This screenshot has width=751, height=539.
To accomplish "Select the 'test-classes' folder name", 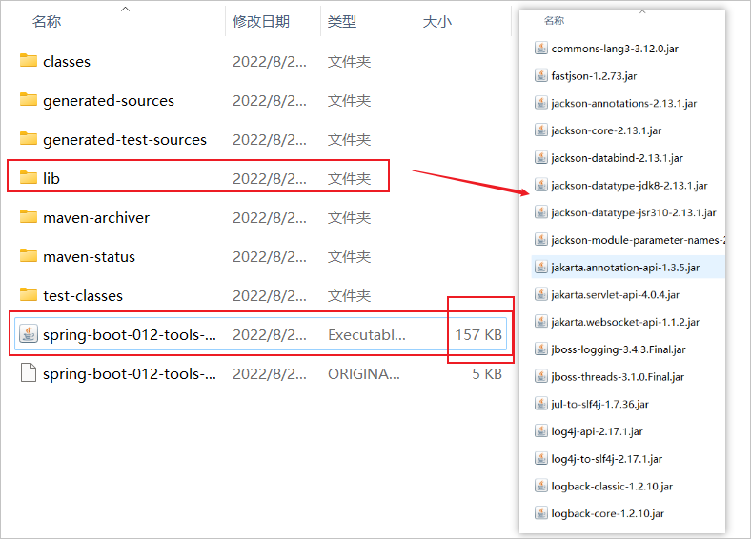I will point(83,296).
